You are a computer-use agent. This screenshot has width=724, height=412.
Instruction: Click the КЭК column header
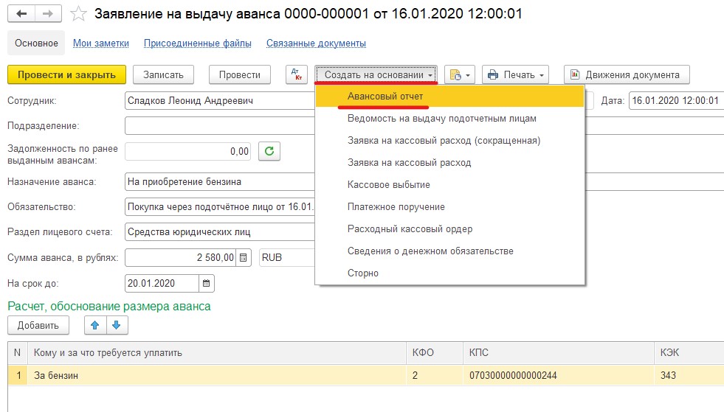coord(689,353)
